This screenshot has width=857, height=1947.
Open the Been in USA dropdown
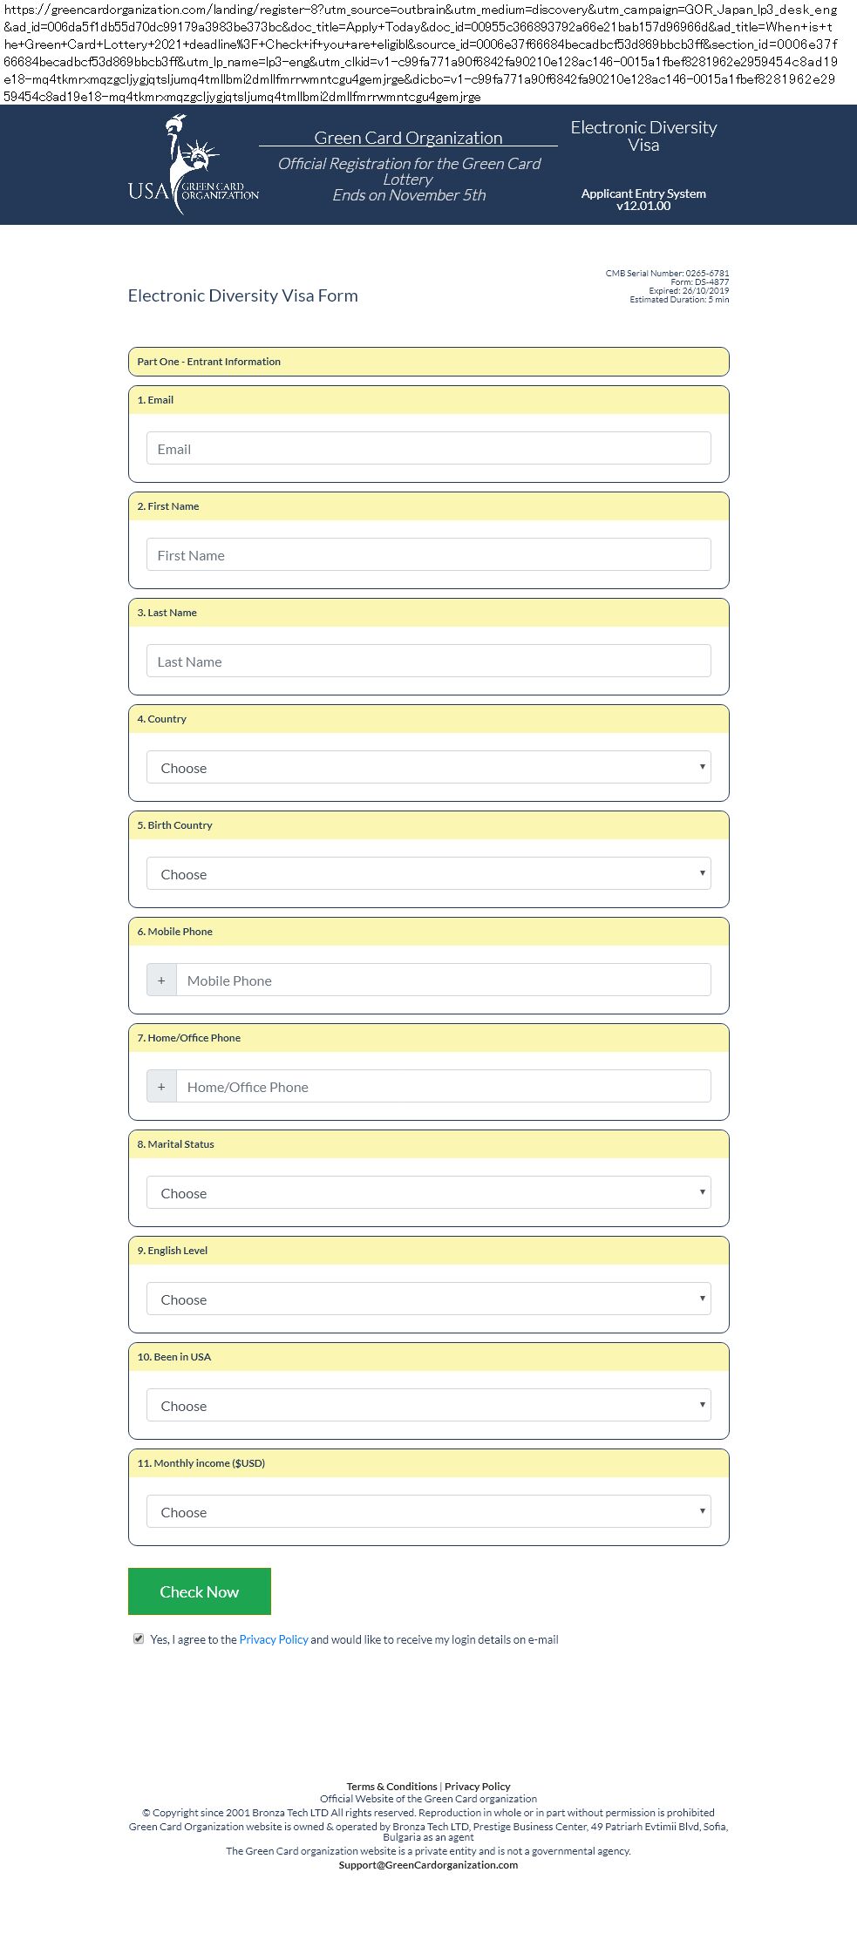tap(428, 1405)
